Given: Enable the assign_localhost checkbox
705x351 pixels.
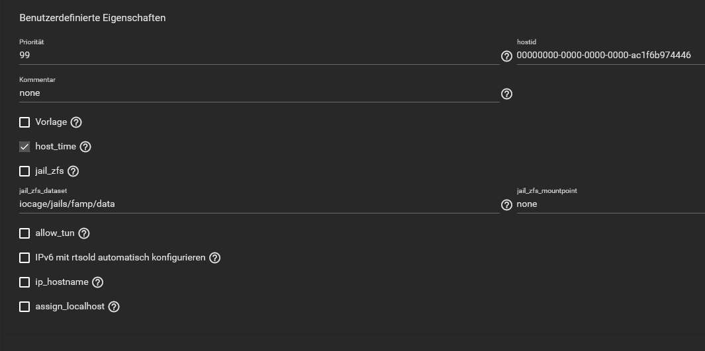Looking at the screenshot, I should click(24, 307).
